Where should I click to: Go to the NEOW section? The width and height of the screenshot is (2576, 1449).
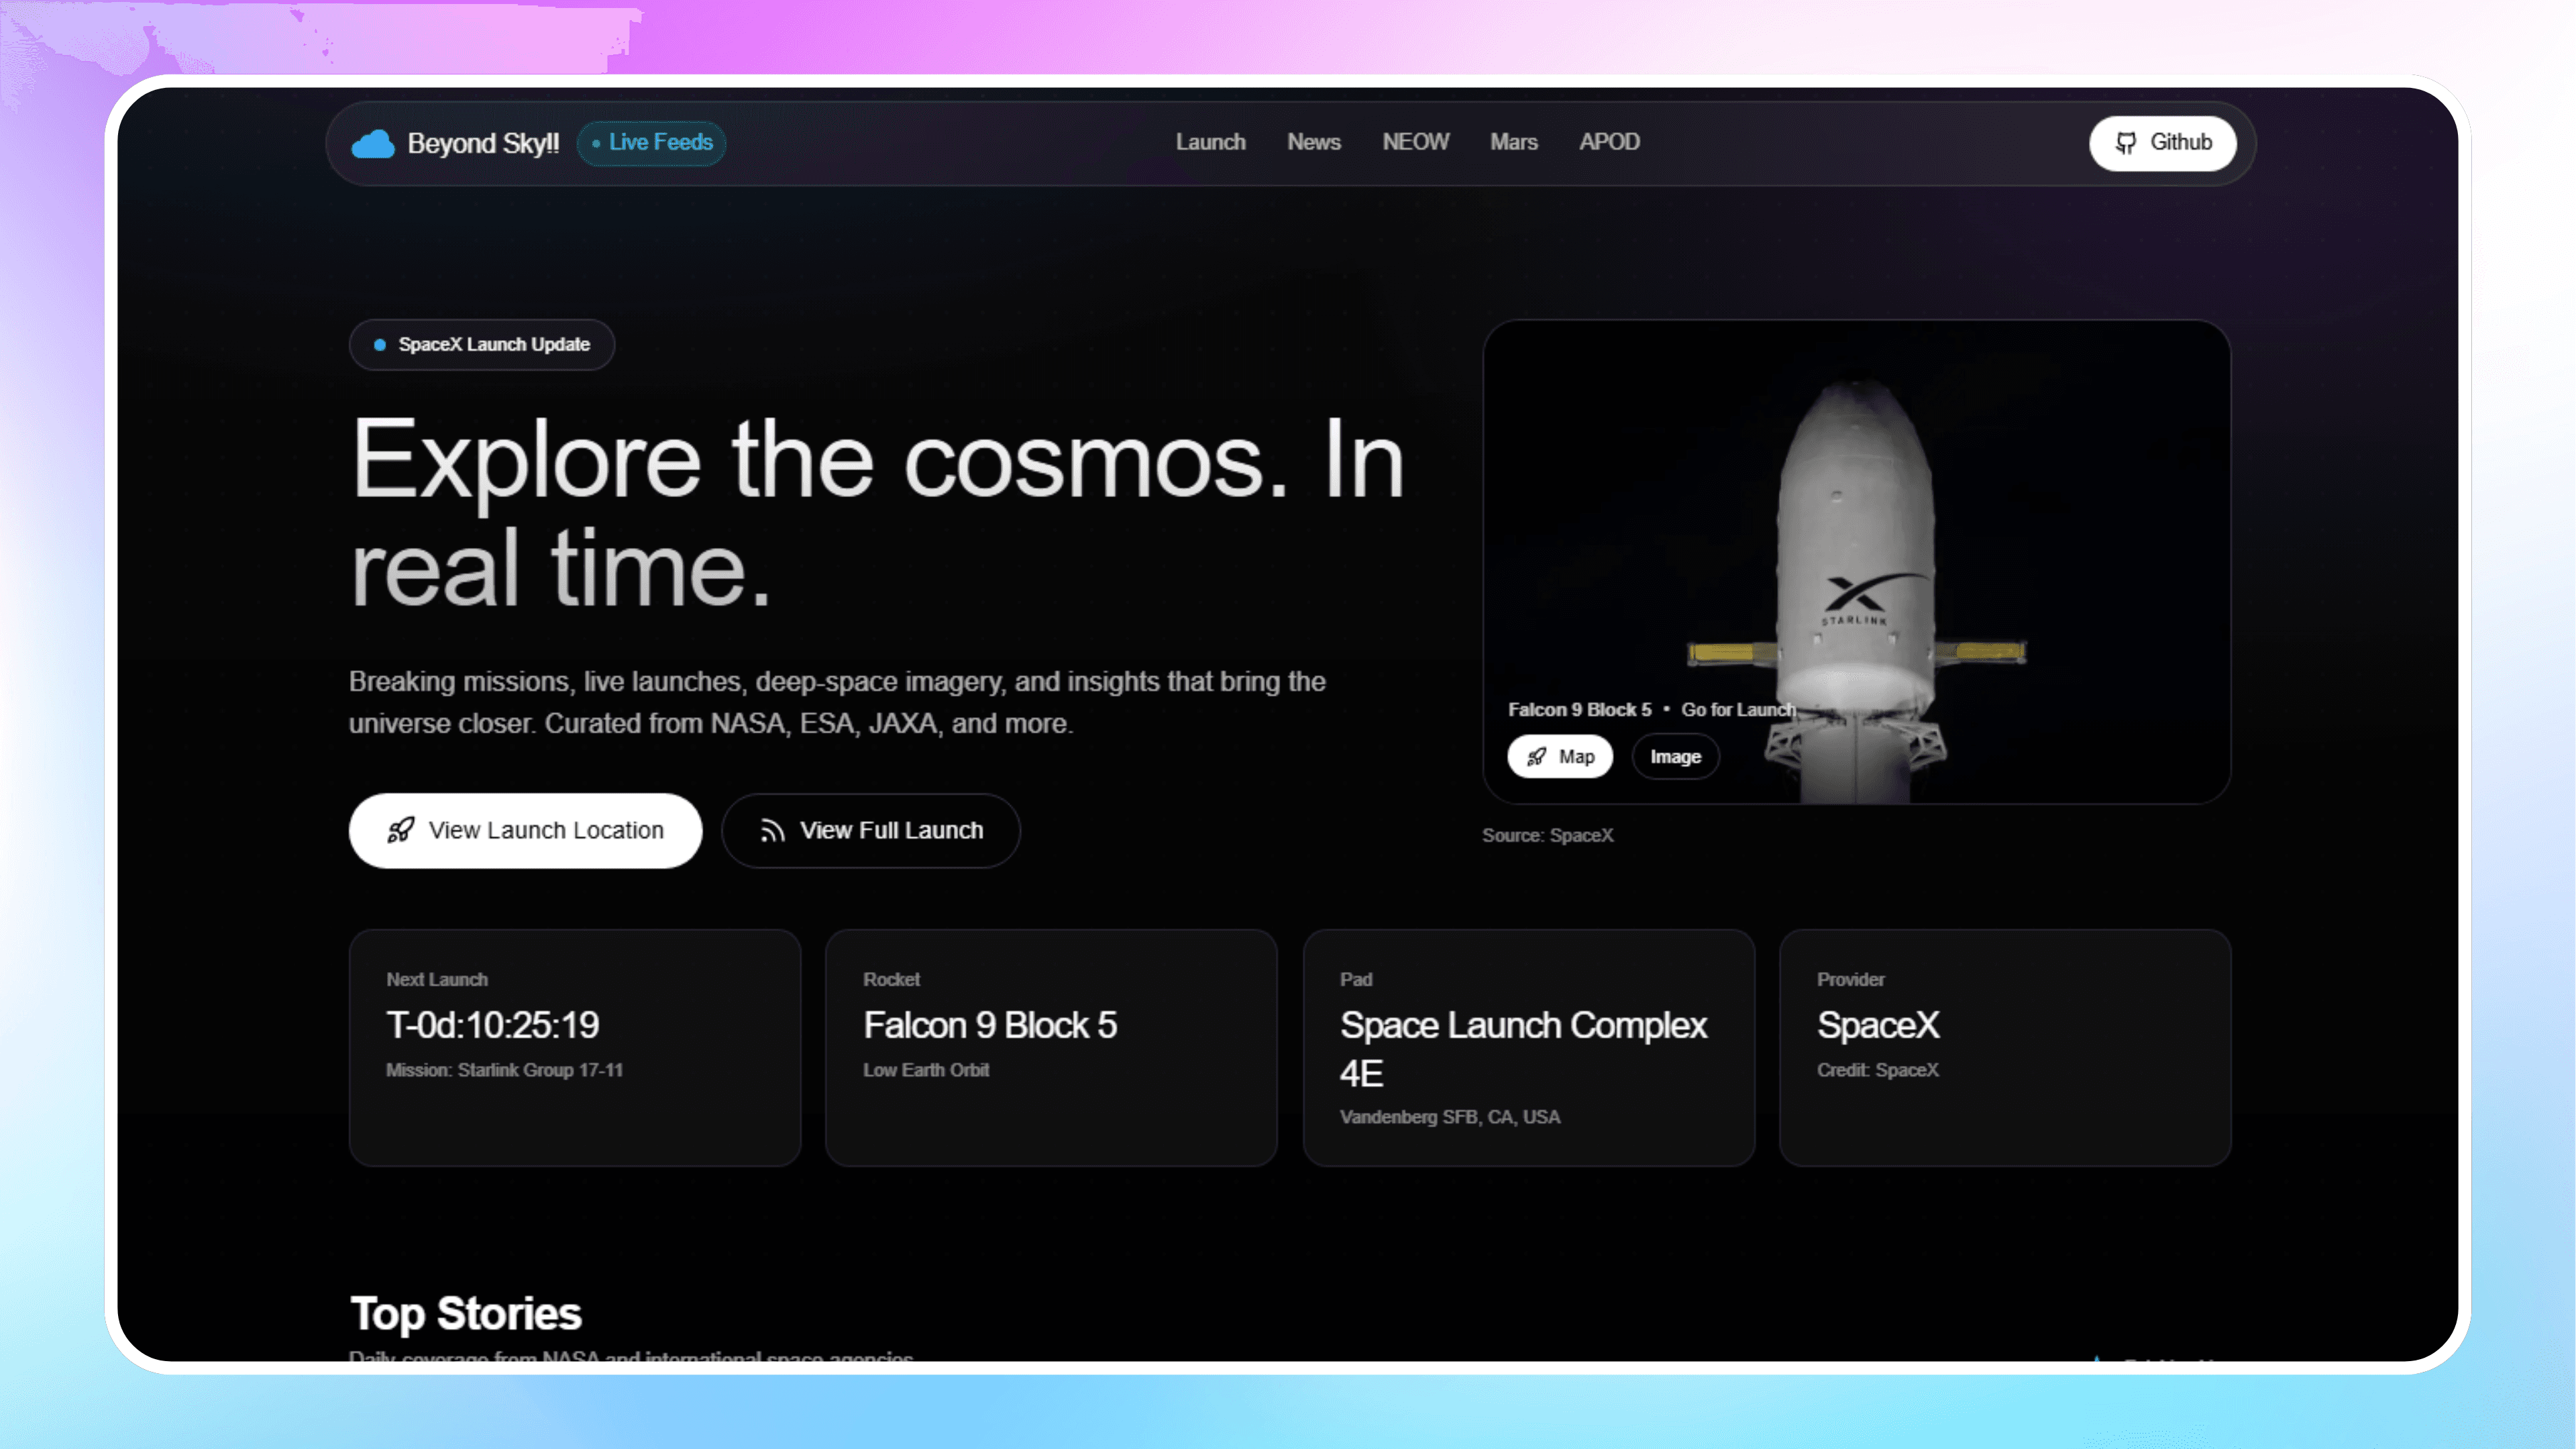(1415, 142)
